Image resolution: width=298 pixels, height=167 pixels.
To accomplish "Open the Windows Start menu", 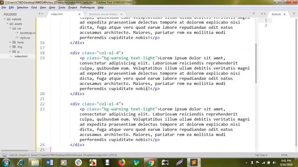I will pos(6,162).
